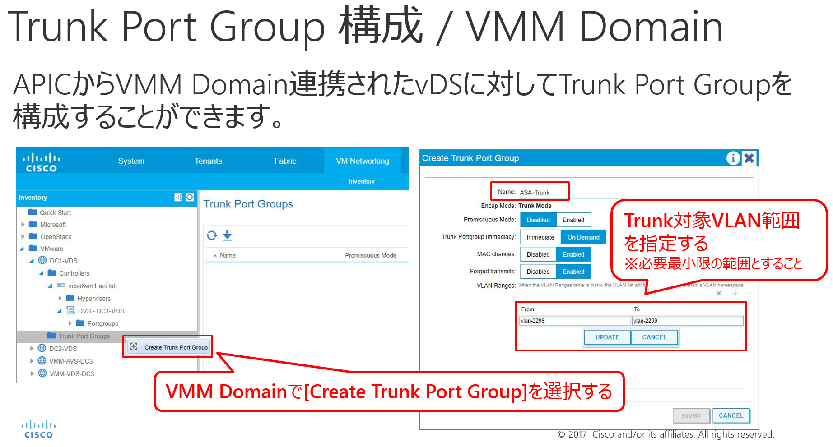
Task: Click the SUBMIT button
Action: [x=691, y=415]
